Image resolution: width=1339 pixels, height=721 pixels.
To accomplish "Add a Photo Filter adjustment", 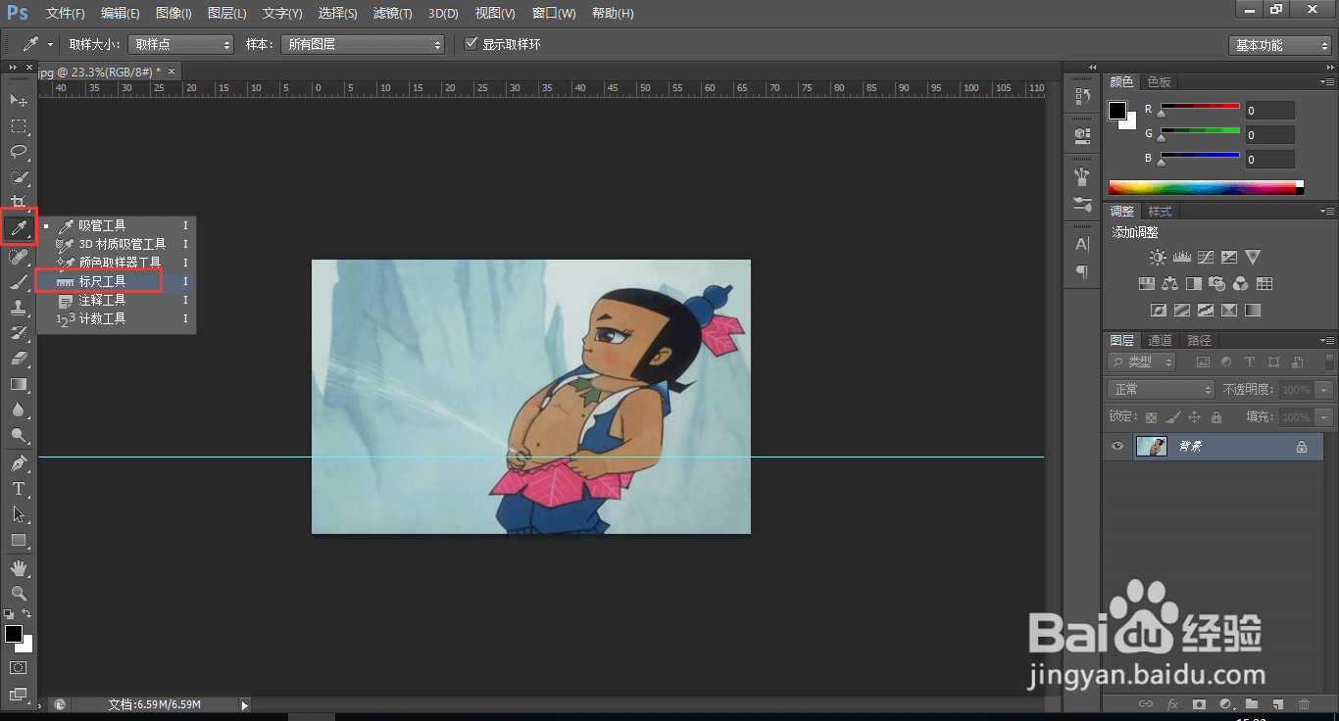I will [x=1217, y=284].
